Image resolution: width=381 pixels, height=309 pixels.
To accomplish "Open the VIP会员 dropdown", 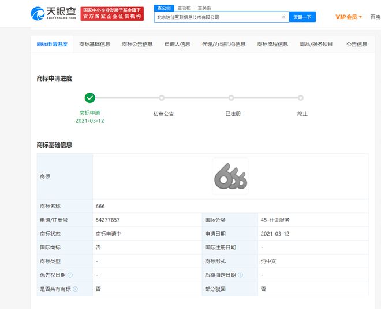I will (349, 17).
